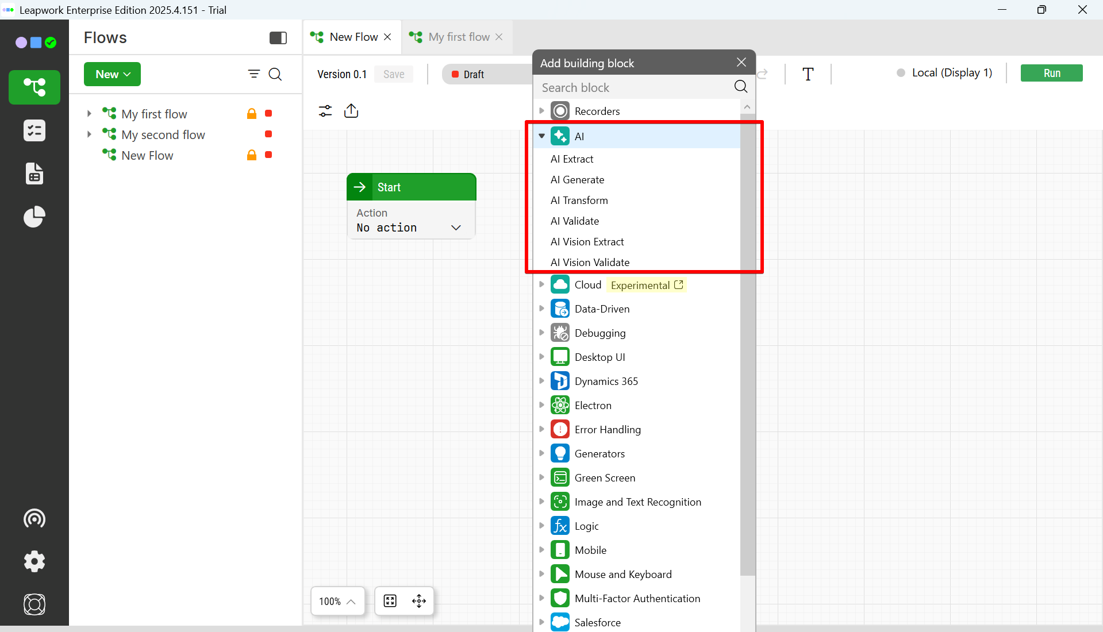Add a text annotation with T tool
The width and height of the screenshot is (1103, 632).
tap(808, 74)
